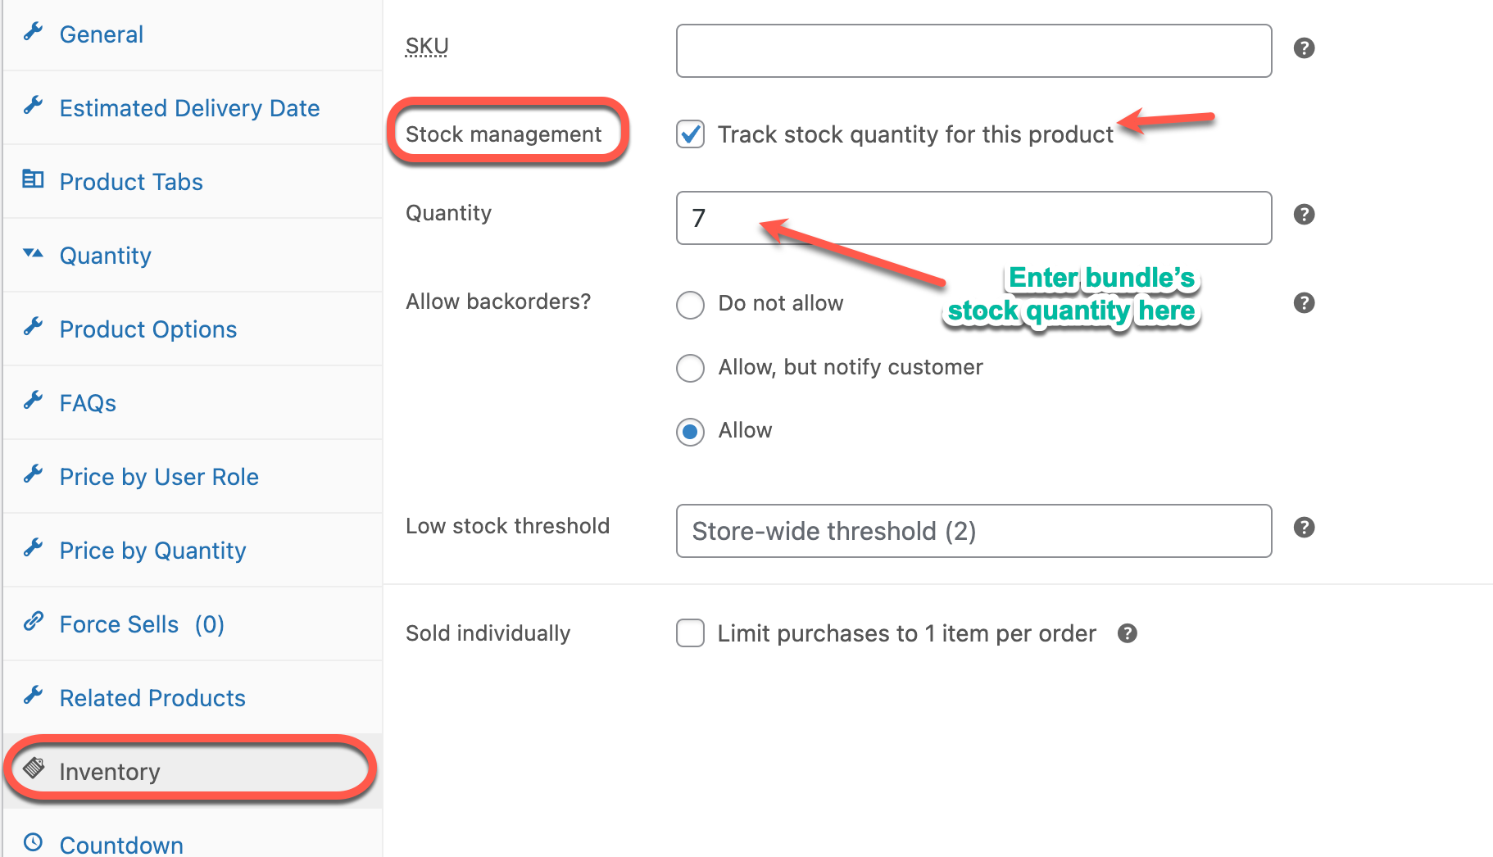Click the Inventory tag icon in sidebar
This screenshot has height=857, width=1493.
tap(34, 769)
